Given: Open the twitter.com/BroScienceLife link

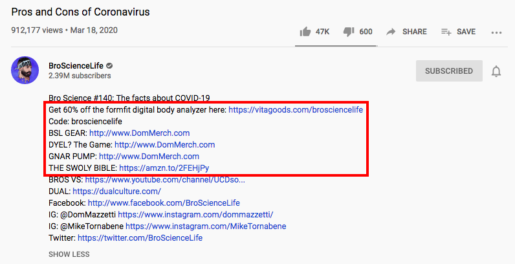Looking at the screenshot, I should tap(140, 237).
